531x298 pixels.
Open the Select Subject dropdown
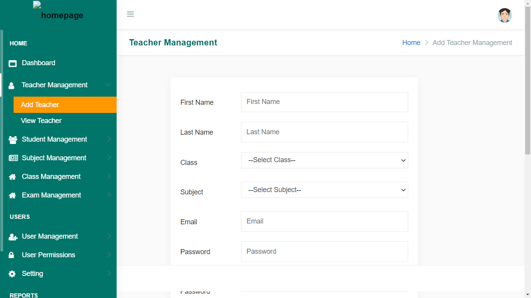tap(324, 190)
